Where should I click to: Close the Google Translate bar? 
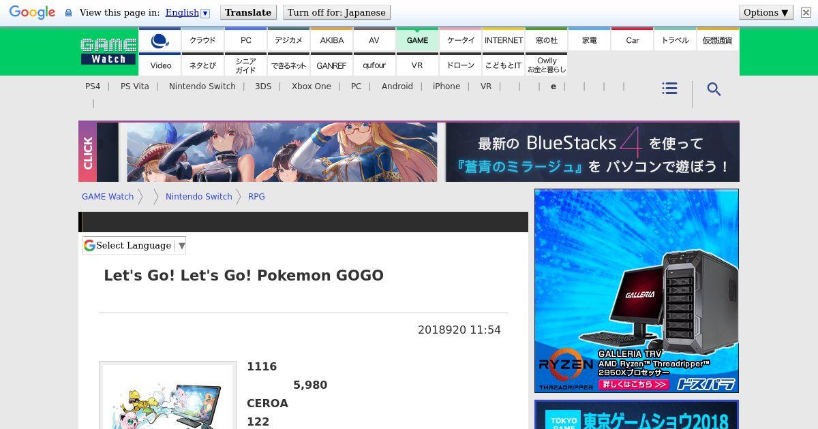pos(806,12)
